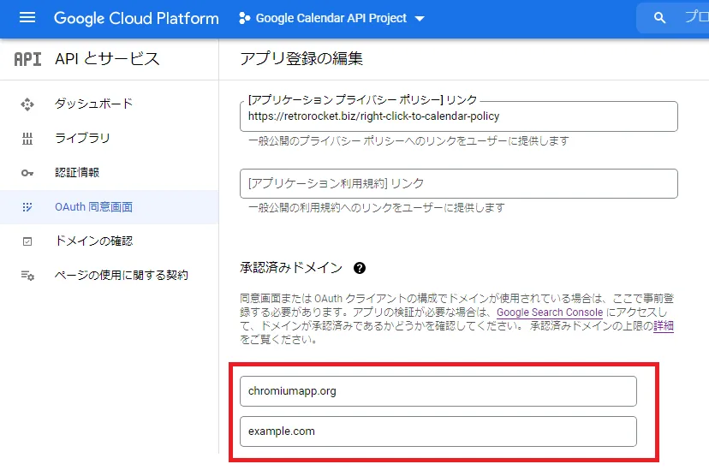The width and height of the screenshot is (709, 470).
Task: Click the project hexagon dots icon
Action: (x=244, y=18)
